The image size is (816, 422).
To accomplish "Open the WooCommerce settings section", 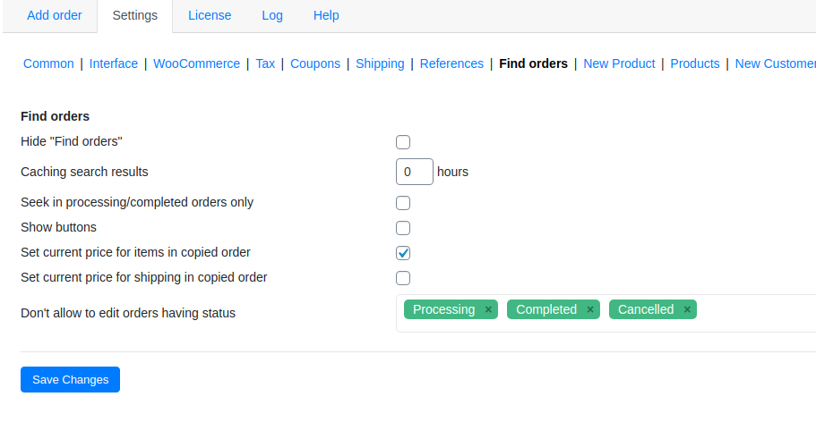I will click(197, 63).
